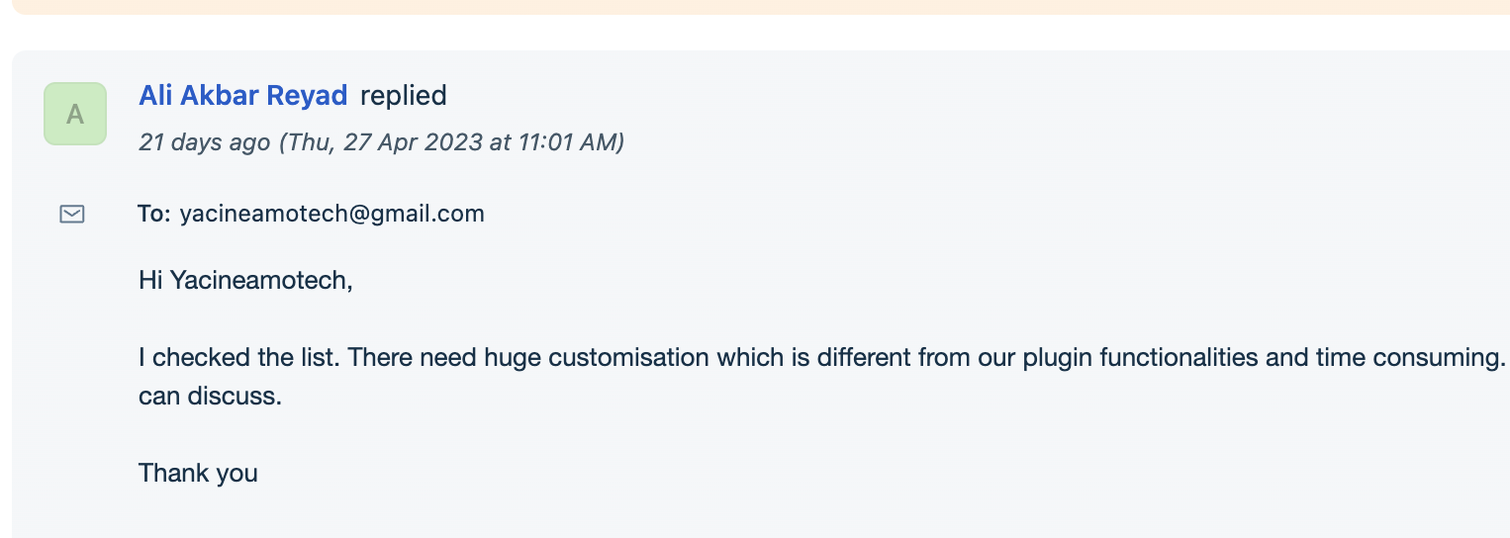
Task: Click the 'Hi Yacineamotech,' greeting line
Action: click(245, 281)
